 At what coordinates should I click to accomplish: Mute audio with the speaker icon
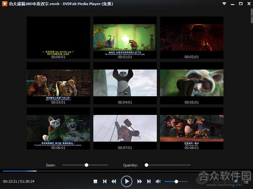coord(158,181)
